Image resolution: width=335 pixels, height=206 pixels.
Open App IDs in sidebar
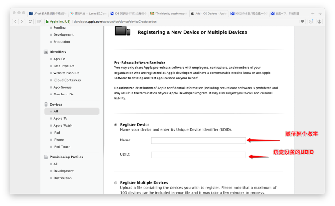click(59, 59)
